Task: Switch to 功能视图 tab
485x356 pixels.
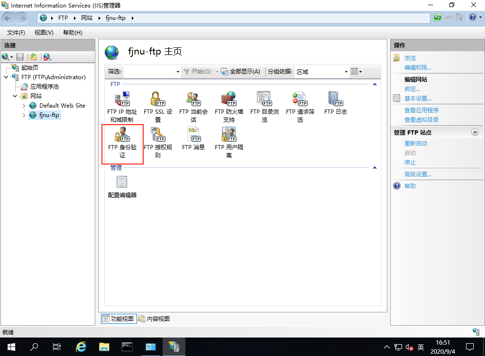Action: (x=119, y=319)
